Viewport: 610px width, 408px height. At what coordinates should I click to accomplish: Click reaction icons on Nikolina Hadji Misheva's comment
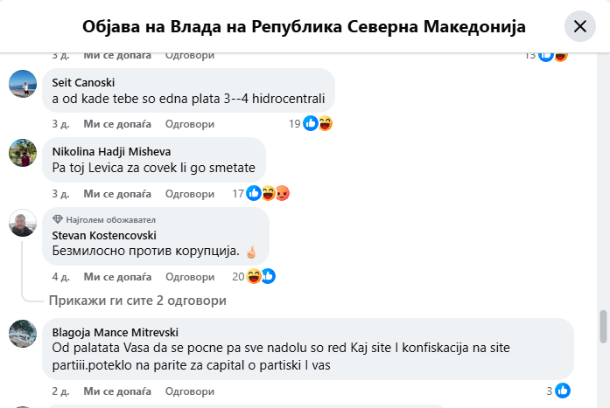tap(268, 193)
